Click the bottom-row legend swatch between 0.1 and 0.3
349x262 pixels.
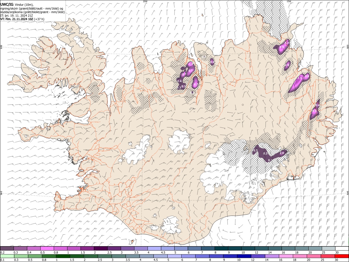pos(7,256)
